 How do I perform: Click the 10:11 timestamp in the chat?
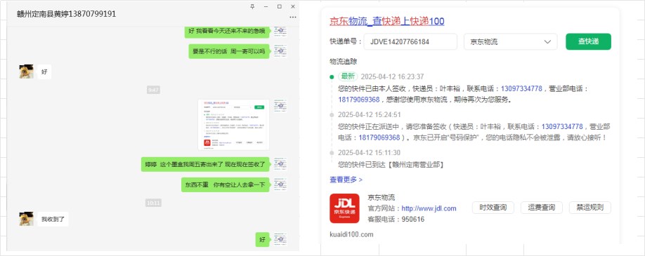[x=153, y=203]
